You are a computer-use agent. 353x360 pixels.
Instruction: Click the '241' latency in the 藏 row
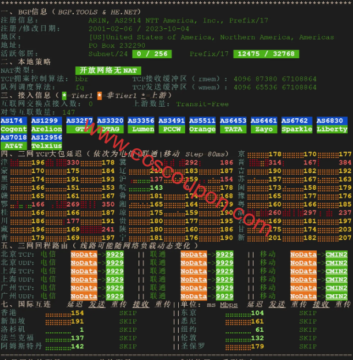(x=108, y=230)
